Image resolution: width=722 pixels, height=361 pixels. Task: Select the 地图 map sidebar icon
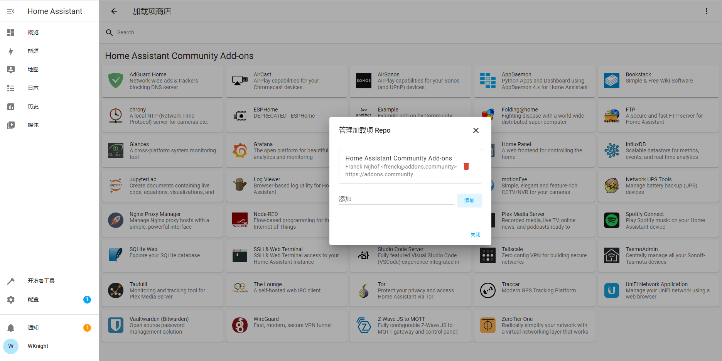(11, 70)
